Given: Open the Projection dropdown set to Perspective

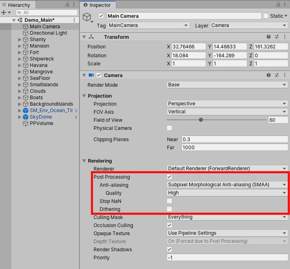Looking at the screenshot, I should 227,104.
